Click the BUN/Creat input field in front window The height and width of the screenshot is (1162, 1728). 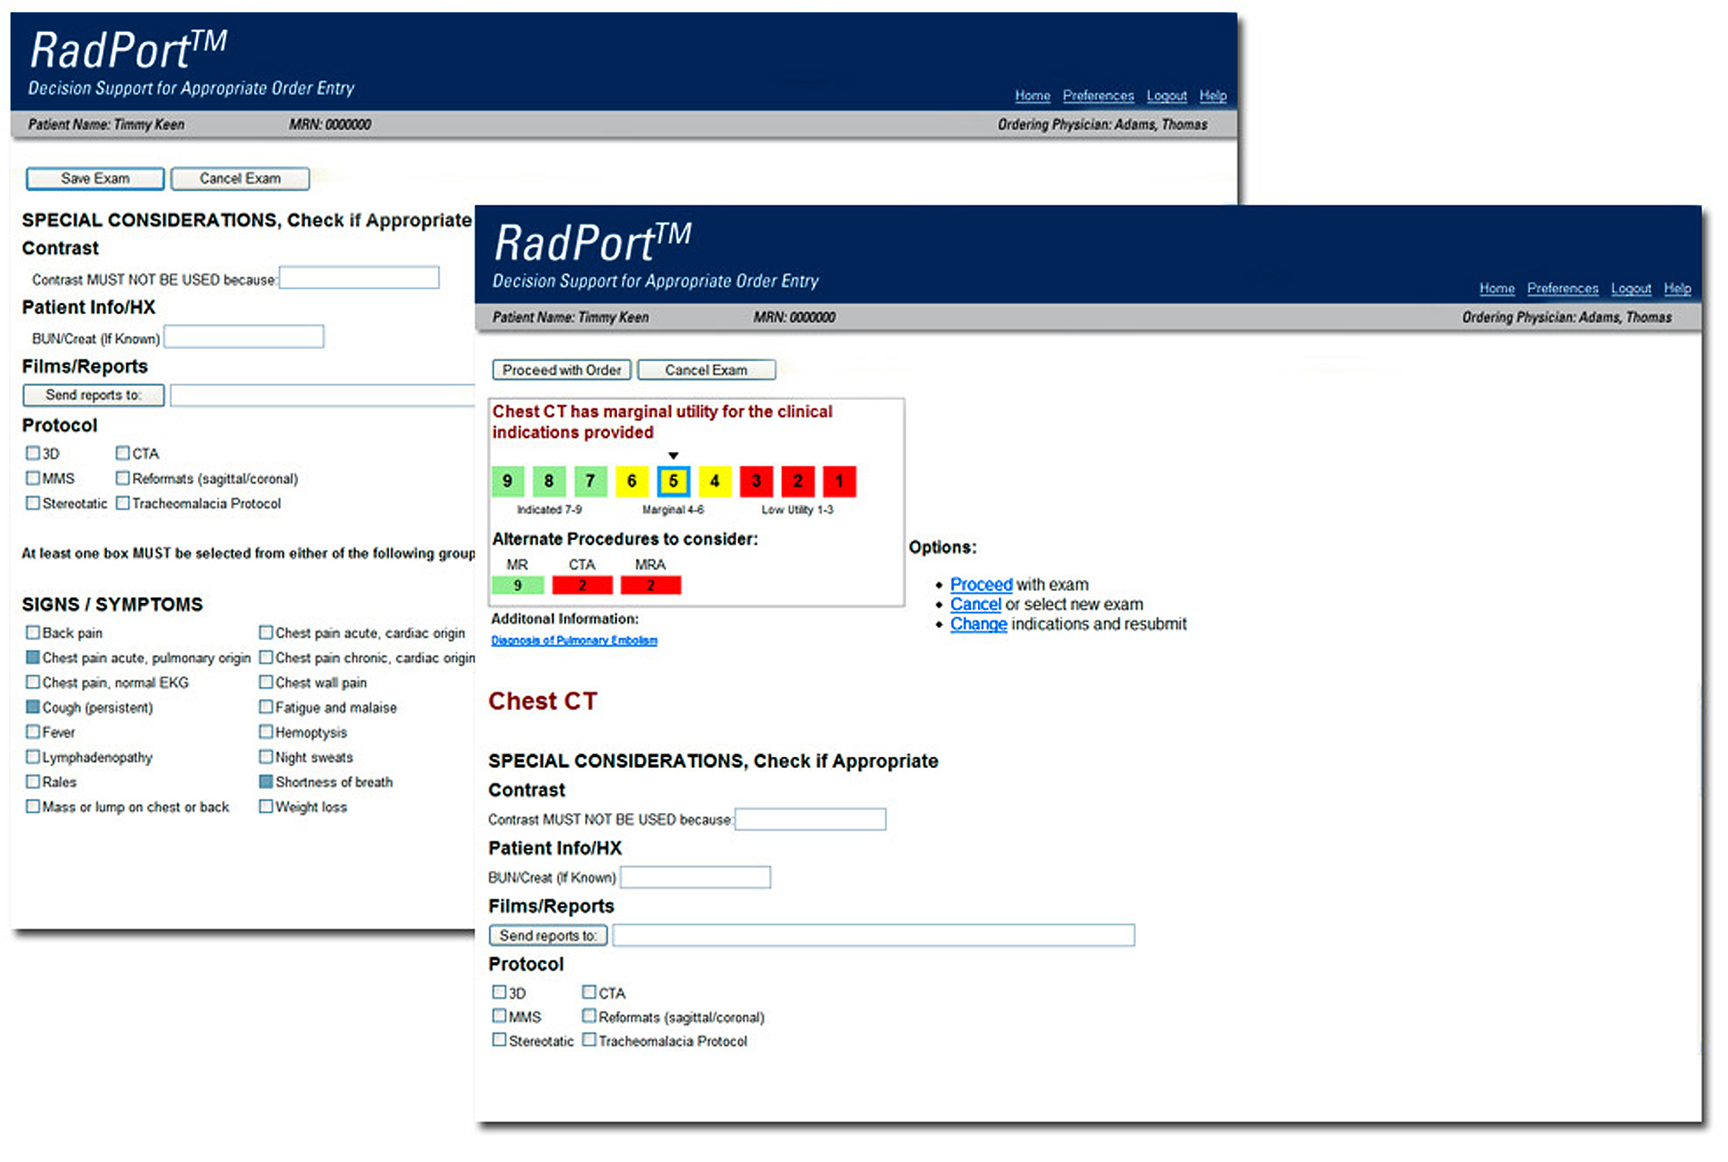696,878
